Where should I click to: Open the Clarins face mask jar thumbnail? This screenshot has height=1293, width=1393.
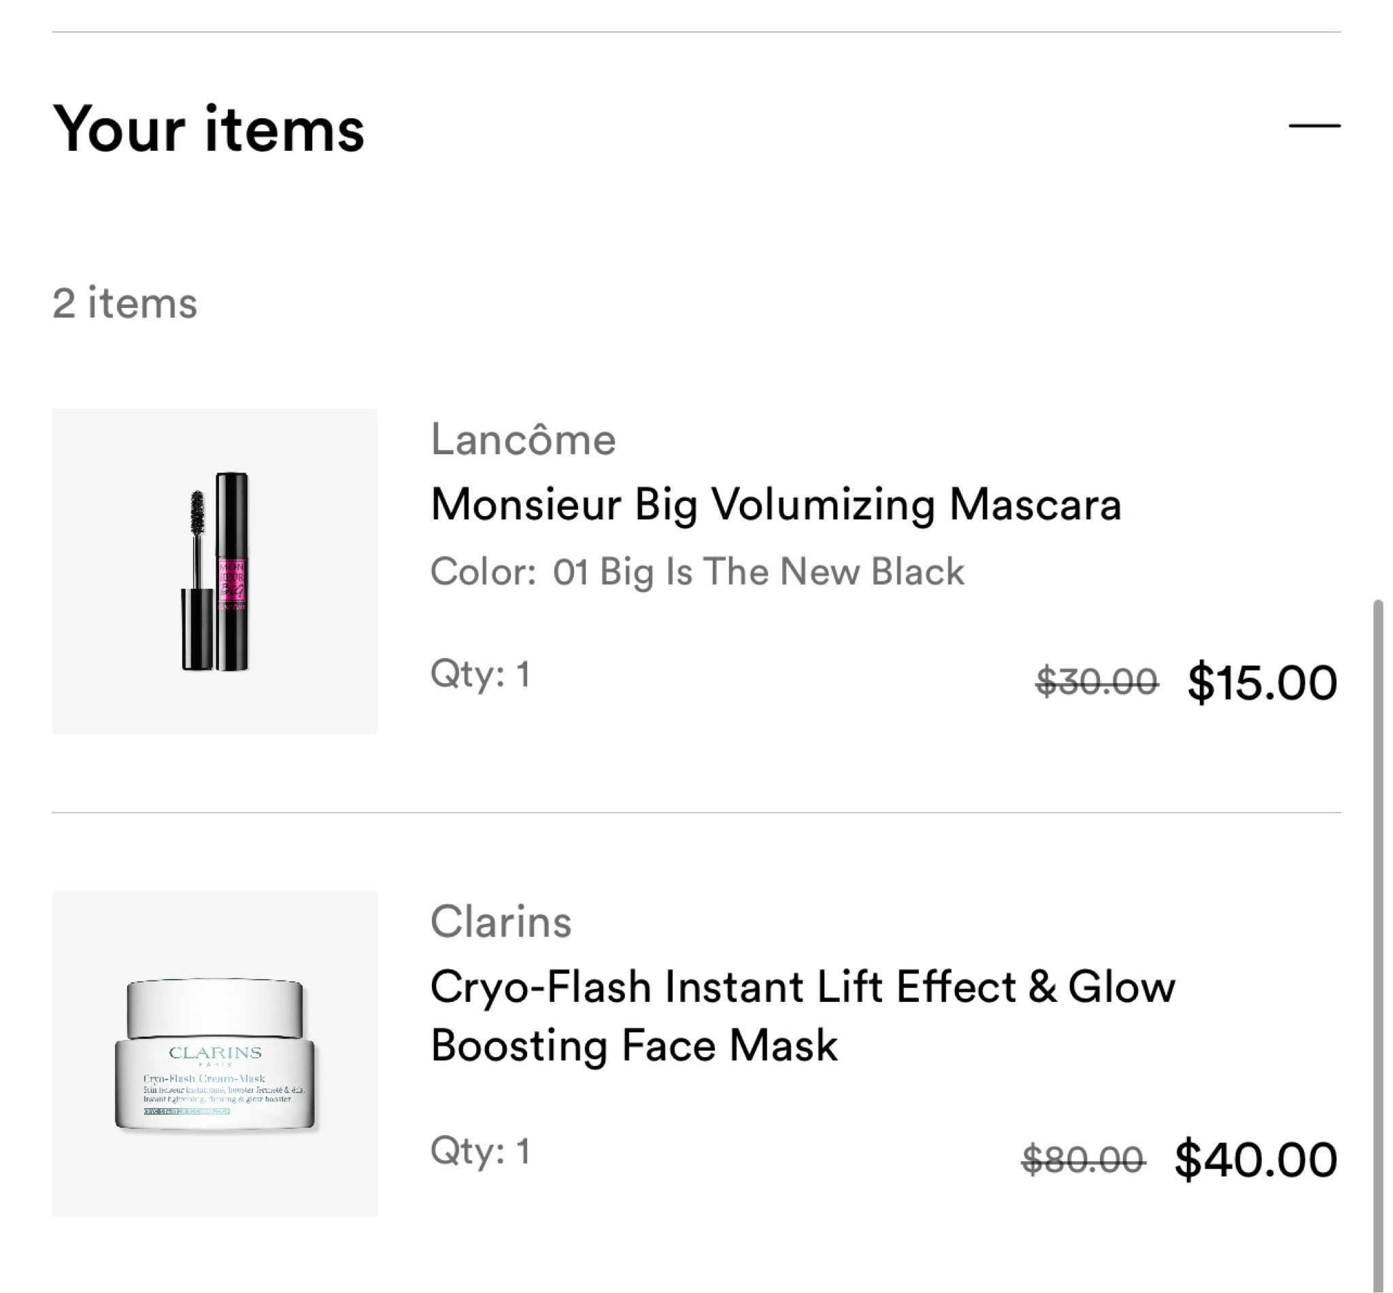point(214,1053)
